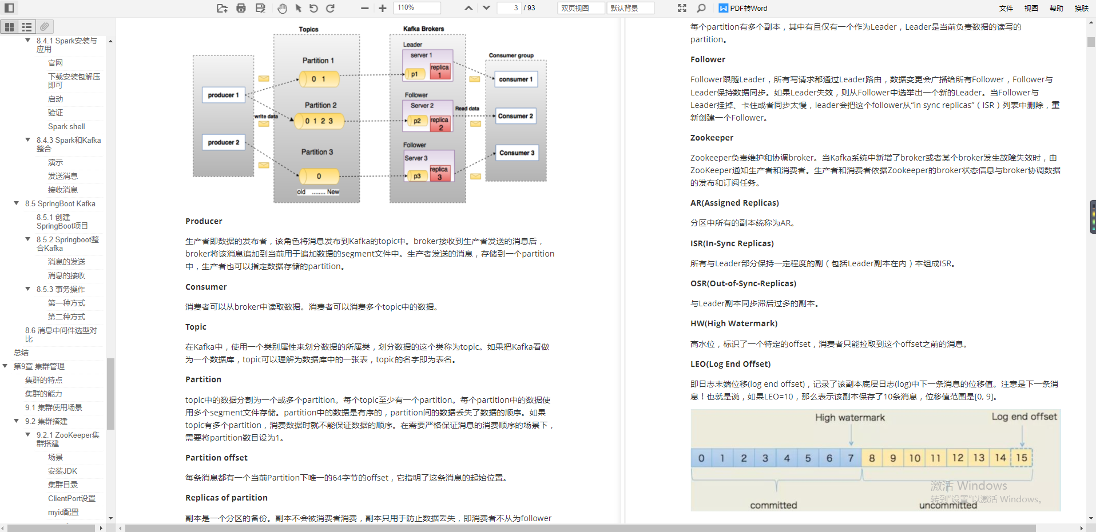Collapse the 8.4.3 Spark和Kafka整合 node
Viewport: 1096px width, 532px height.
click(28, 140)
